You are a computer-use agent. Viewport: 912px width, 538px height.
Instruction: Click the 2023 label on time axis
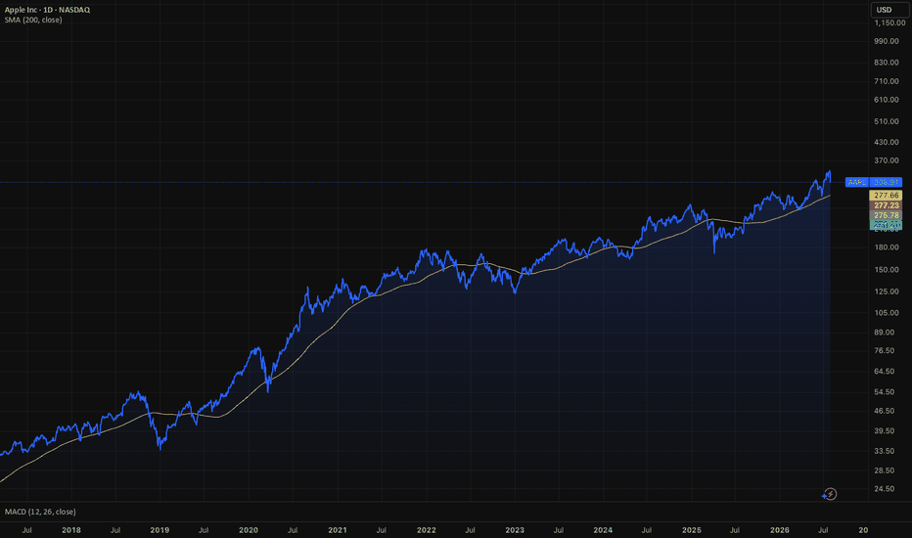pyautogui.click(x=514, y=530)
